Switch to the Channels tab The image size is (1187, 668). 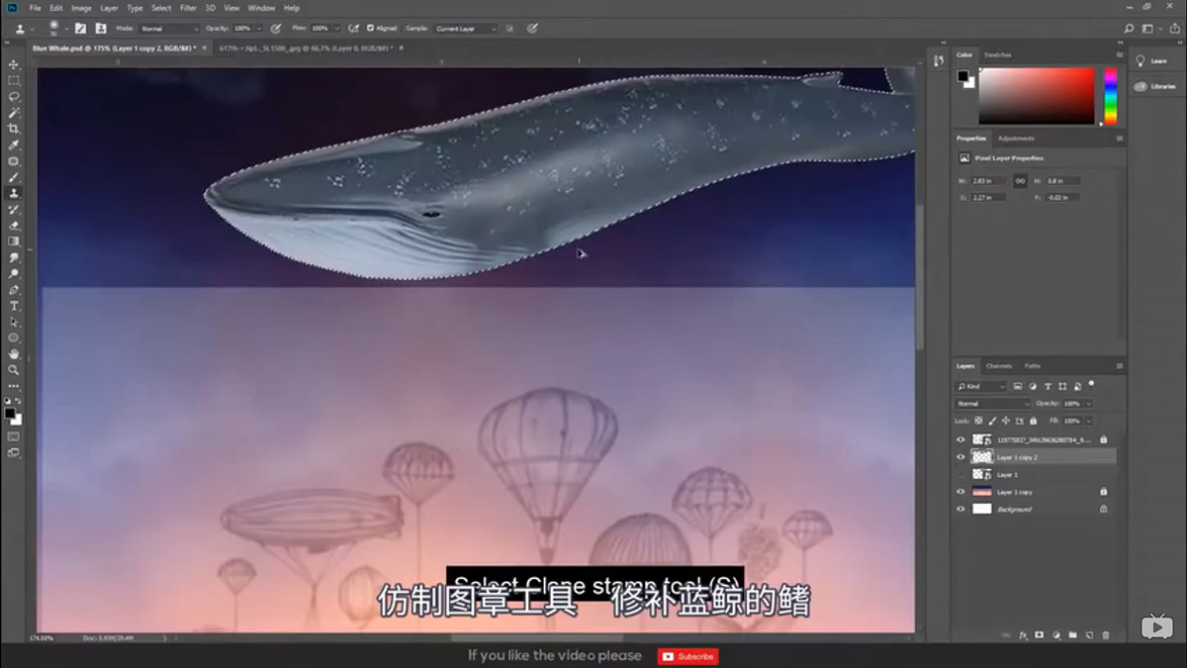tap(1000, 365)
